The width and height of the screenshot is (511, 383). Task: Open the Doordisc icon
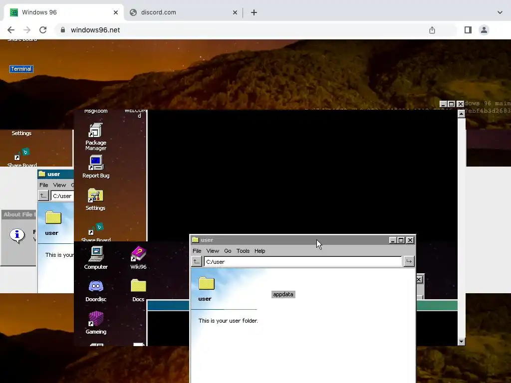coord(96,290)
